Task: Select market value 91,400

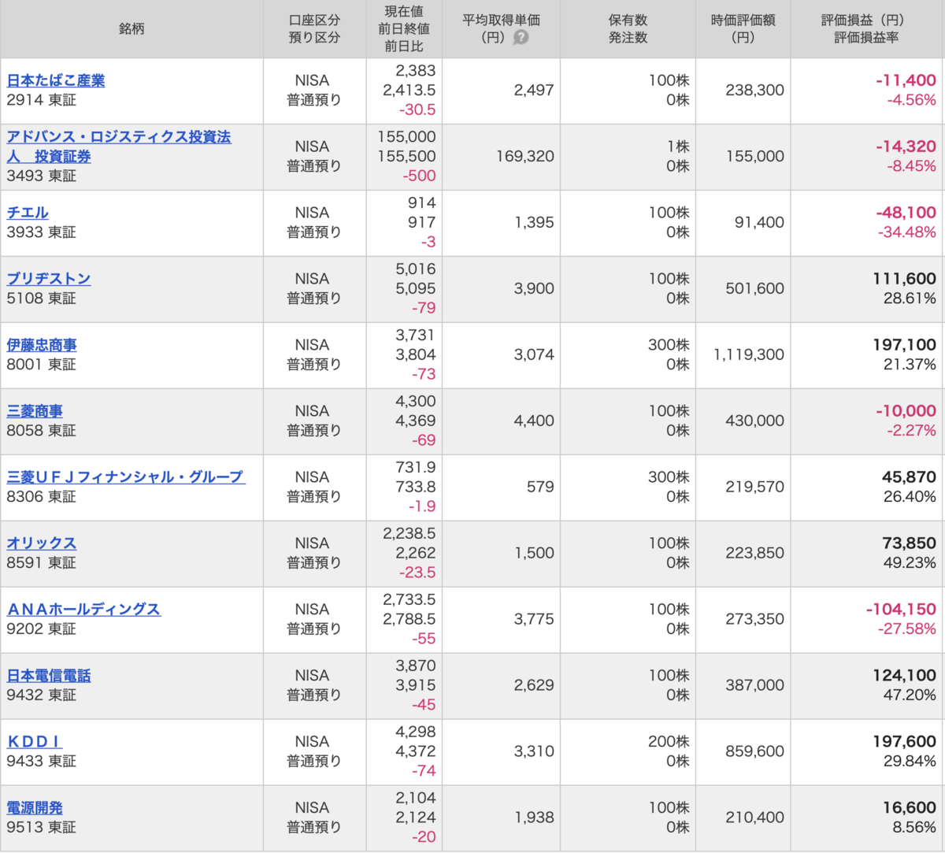Action: (x=759, y=222)
